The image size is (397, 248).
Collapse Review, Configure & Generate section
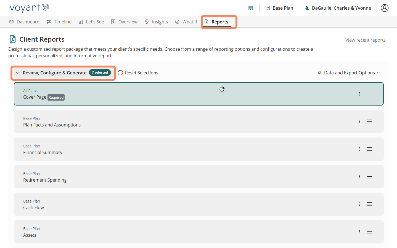pos(18,73)
